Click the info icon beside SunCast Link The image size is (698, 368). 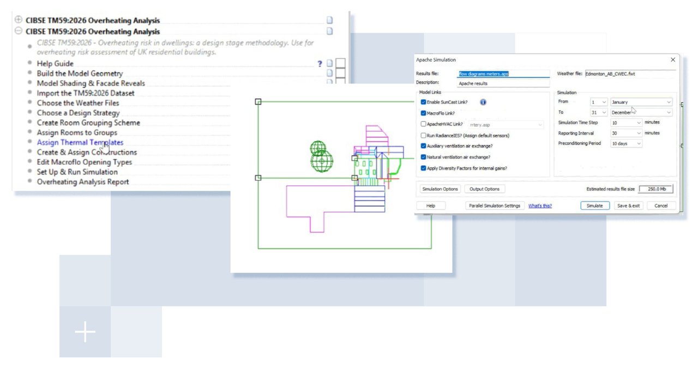coord(483,102)
